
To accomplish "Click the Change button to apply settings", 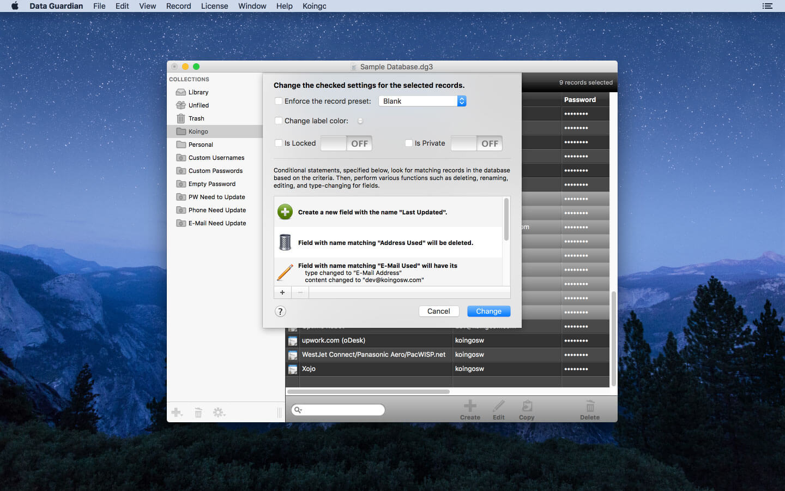I will 488,311.
